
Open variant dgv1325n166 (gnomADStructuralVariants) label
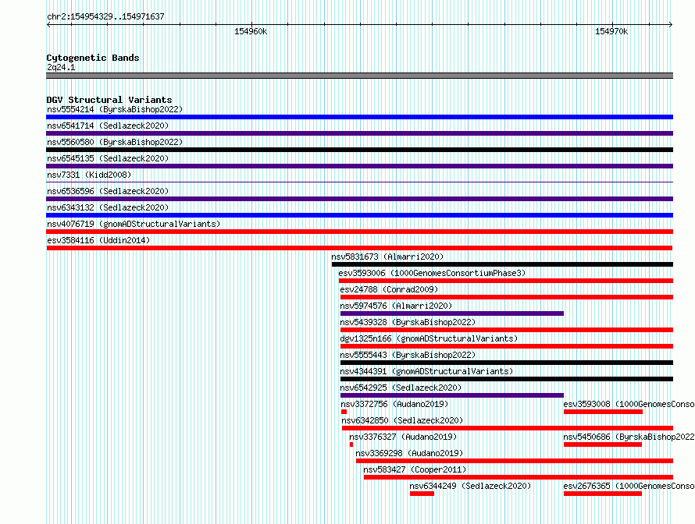click(x=429, y=338)
